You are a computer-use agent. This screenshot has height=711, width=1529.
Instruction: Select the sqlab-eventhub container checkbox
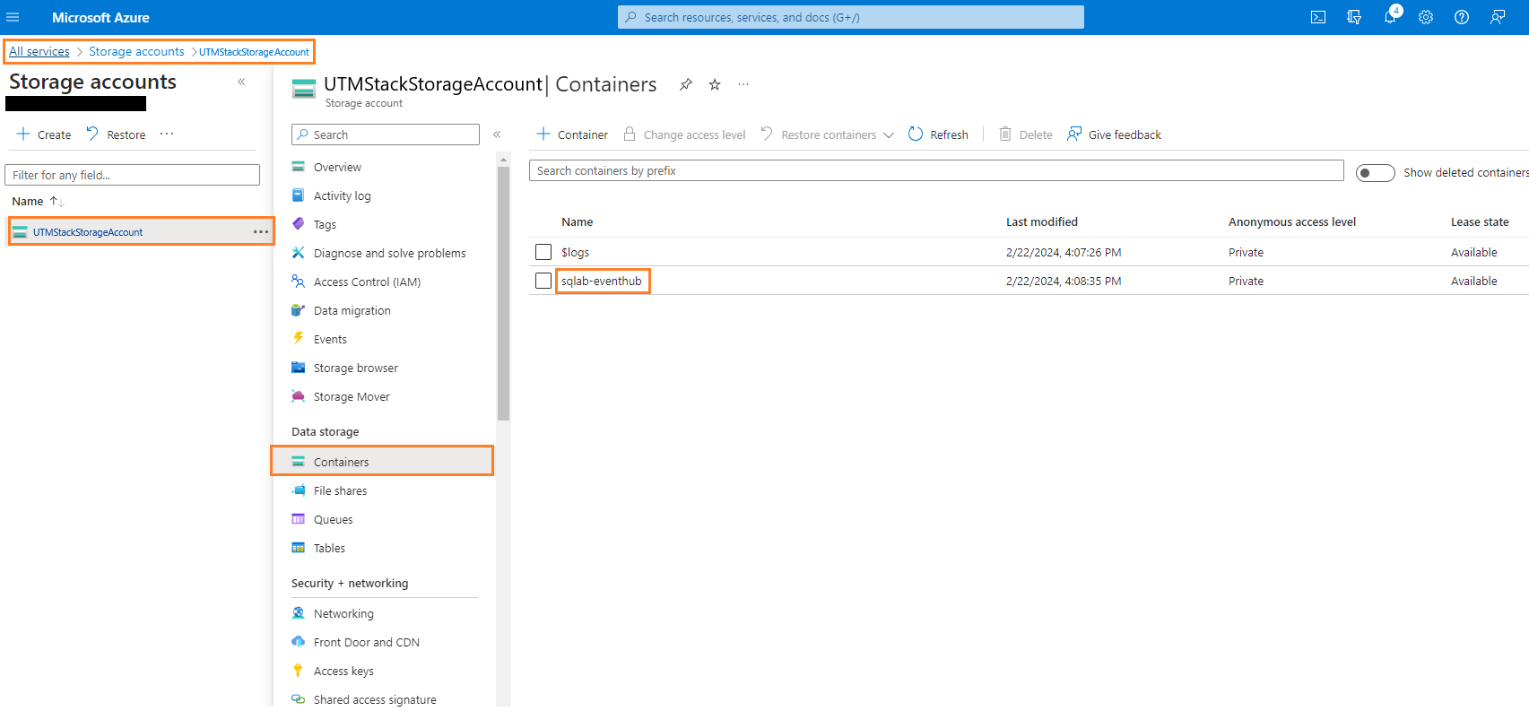tap(543, 281)
